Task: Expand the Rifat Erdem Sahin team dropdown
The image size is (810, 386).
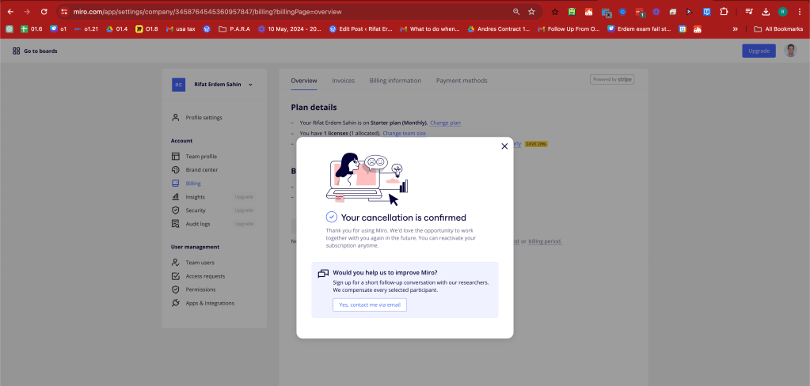Action: point(250,85)
